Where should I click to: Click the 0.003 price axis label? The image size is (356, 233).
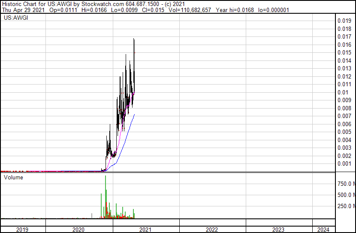point(344,148)
